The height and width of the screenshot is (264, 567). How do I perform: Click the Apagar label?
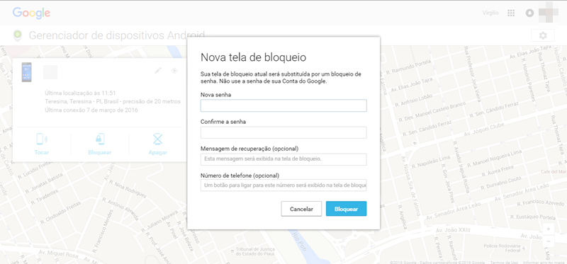pyautogui.click(x=157, y=152)
